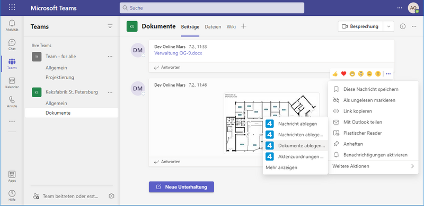Open the Projektierung channel
This screenshot has width=424, height=206.
click(60, 78)
